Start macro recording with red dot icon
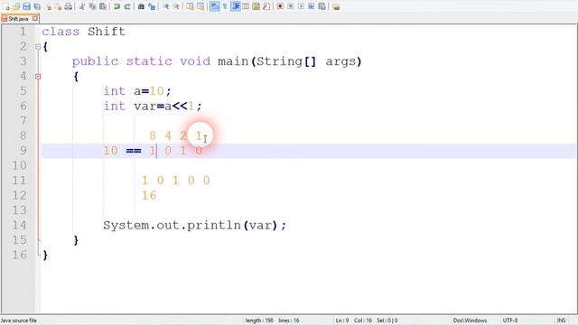The image size is (578, 325). tap(280, 6)
